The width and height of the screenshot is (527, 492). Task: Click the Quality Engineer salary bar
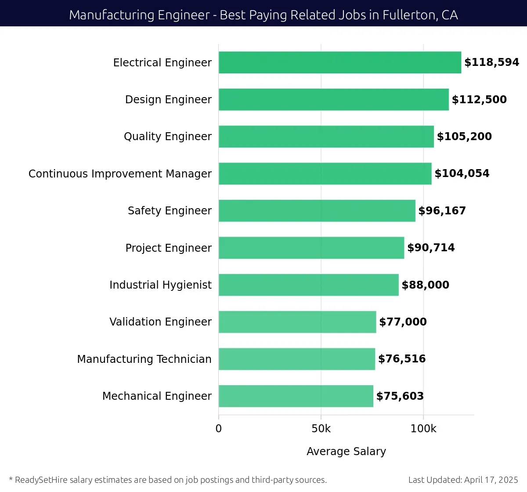click(326, 137)
